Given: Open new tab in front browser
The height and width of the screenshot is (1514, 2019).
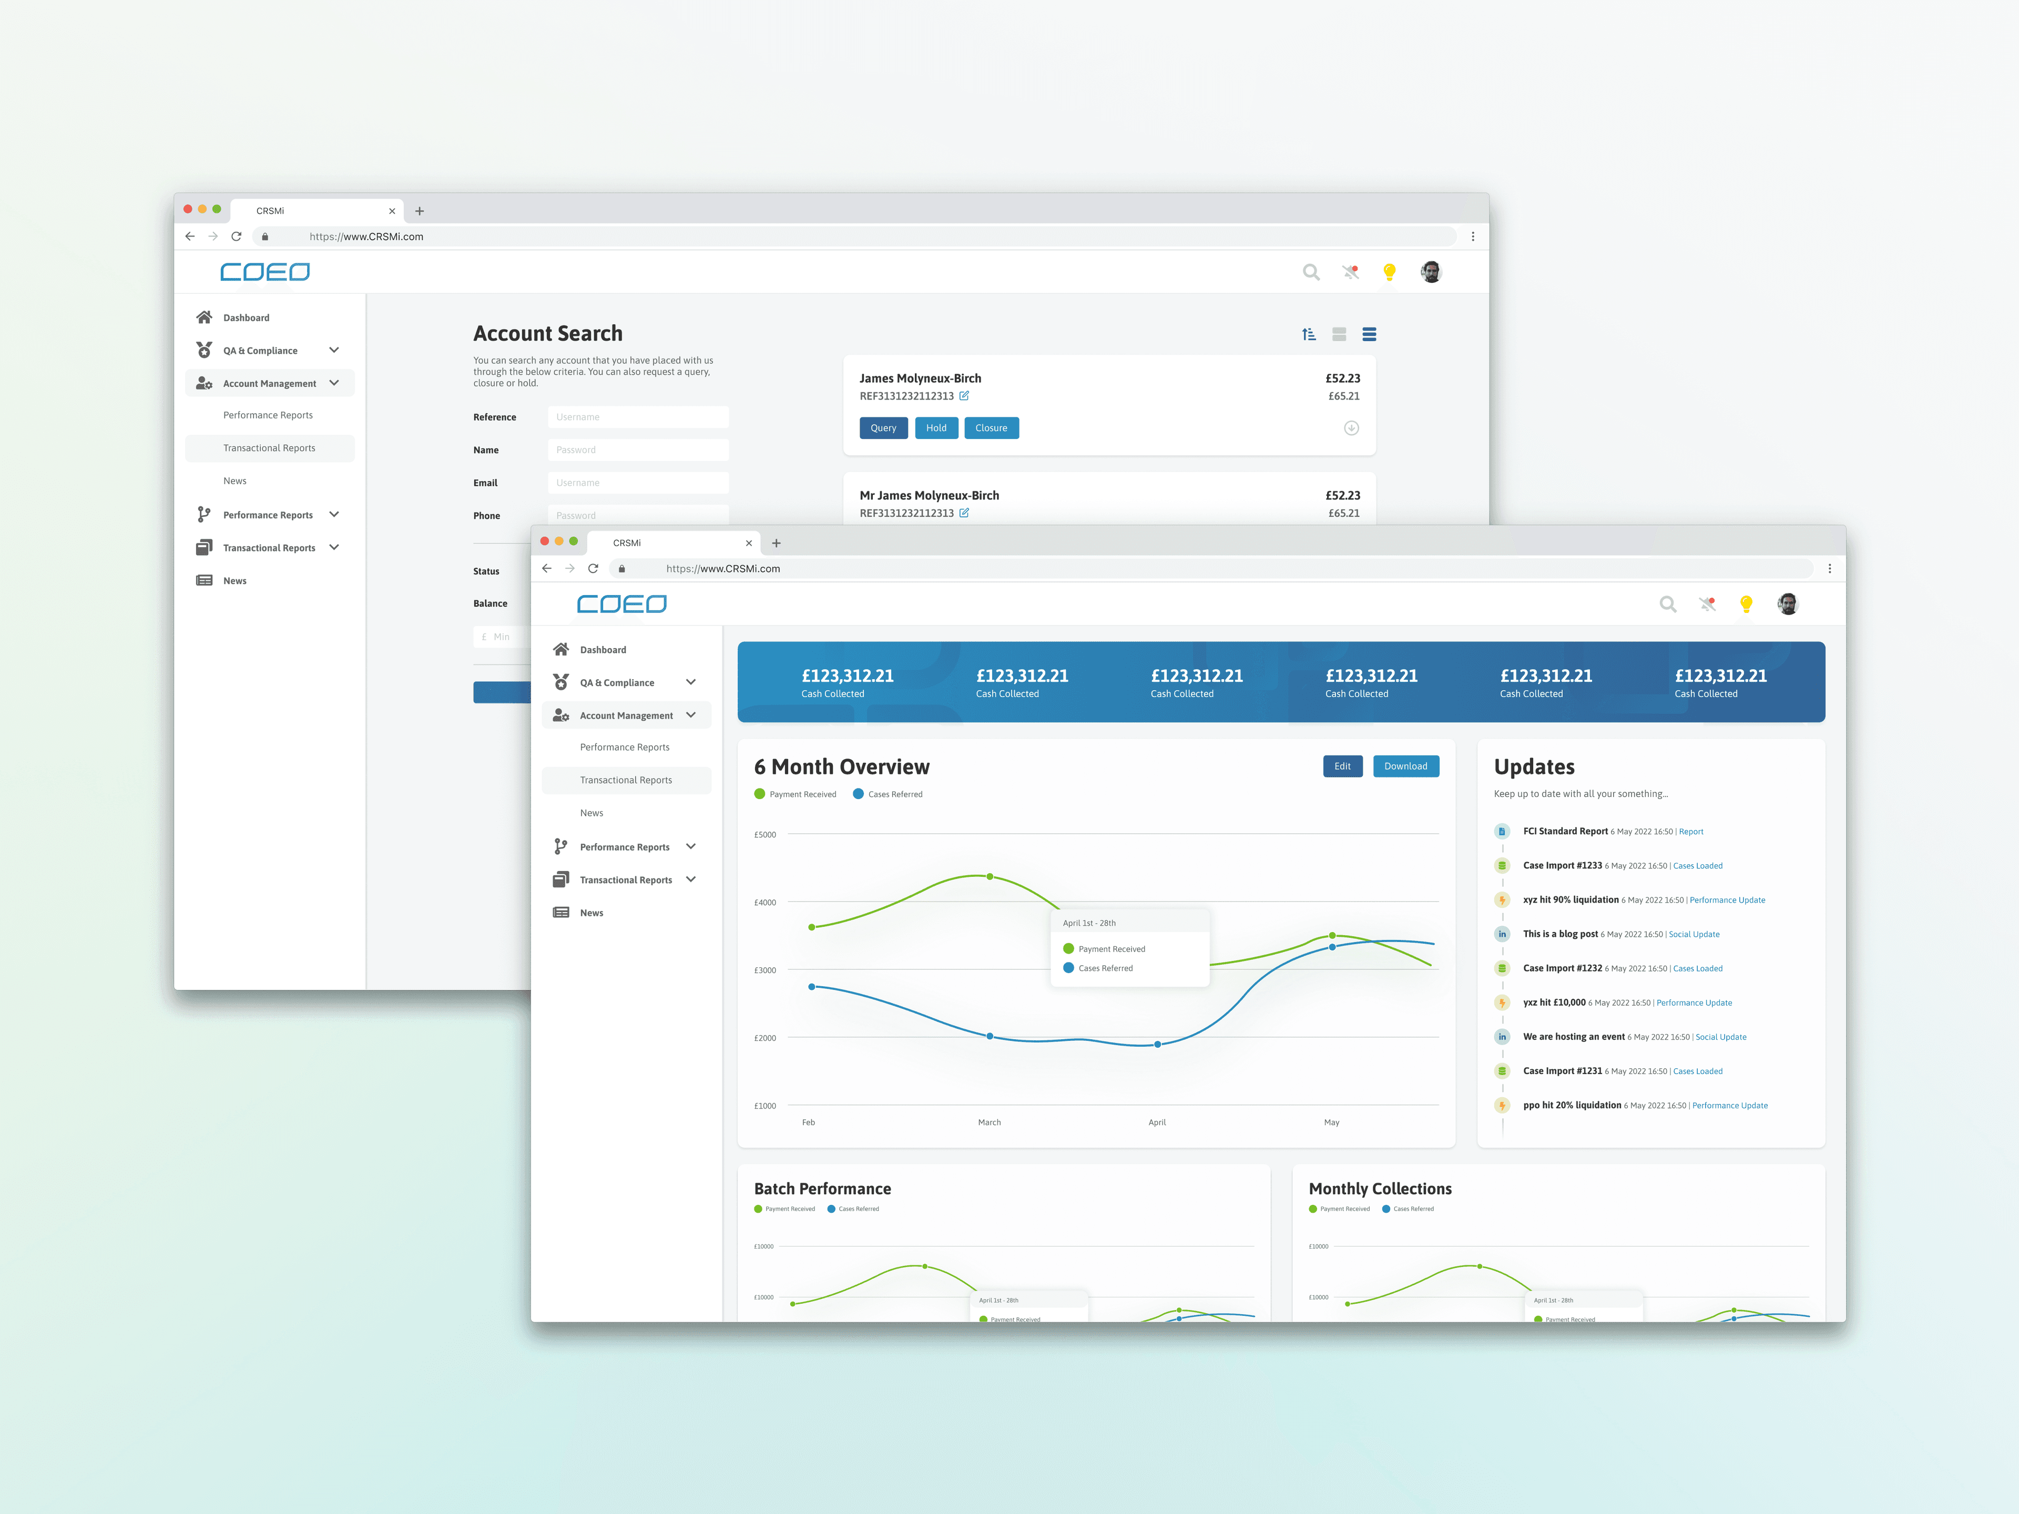Looking at the screenshot, I should coord(776,543).
